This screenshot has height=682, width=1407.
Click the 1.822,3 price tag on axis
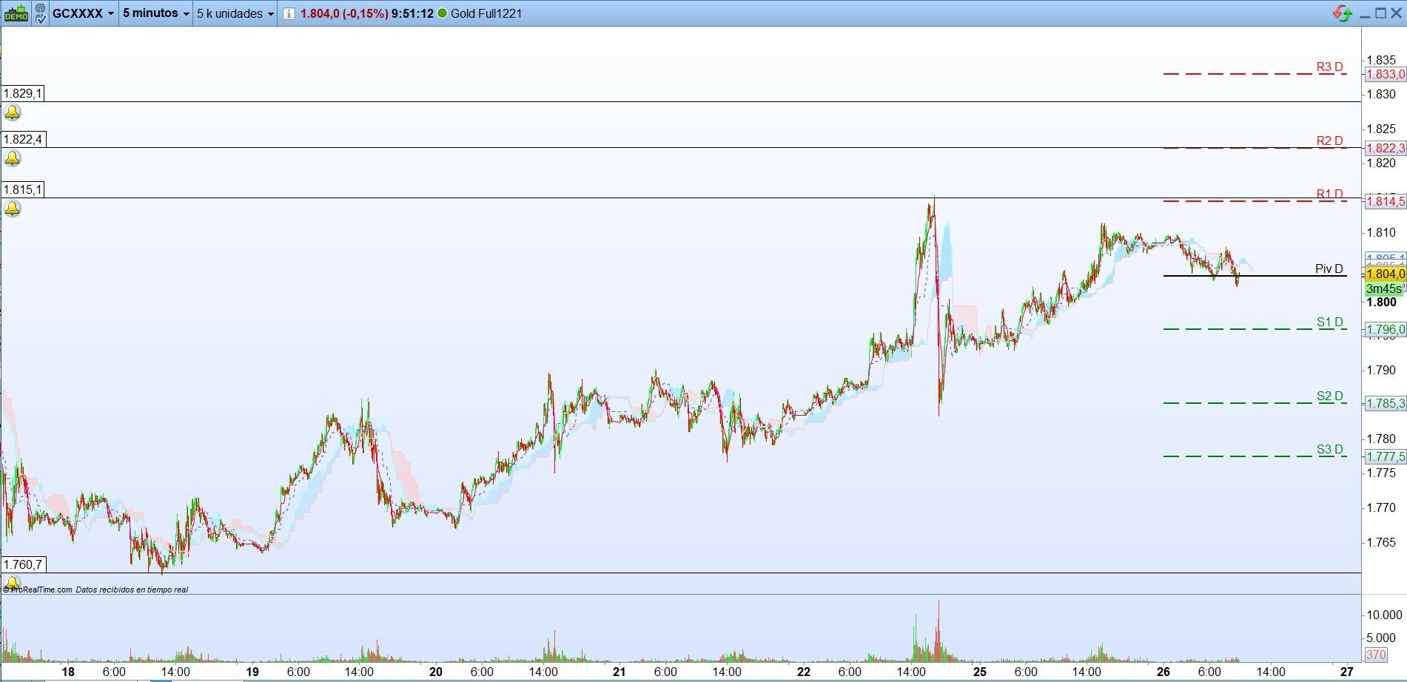tap(1385, 148)
